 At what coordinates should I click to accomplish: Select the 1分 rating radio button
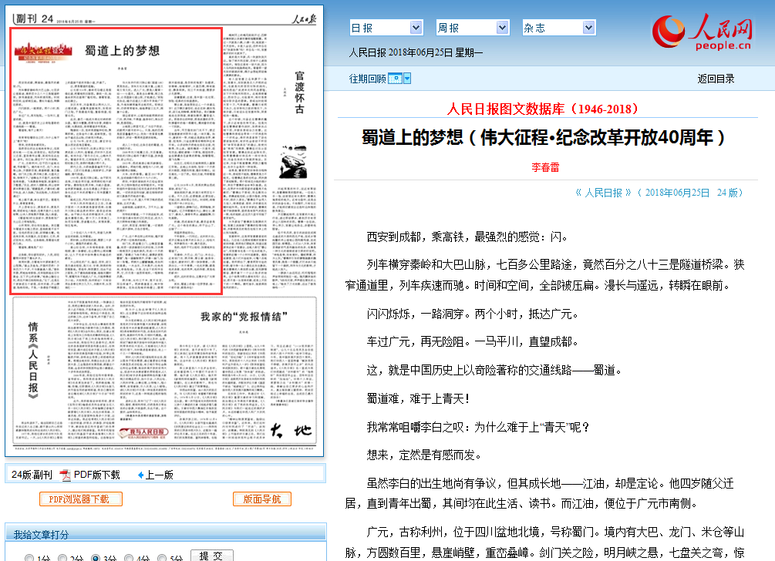[29, 559]
